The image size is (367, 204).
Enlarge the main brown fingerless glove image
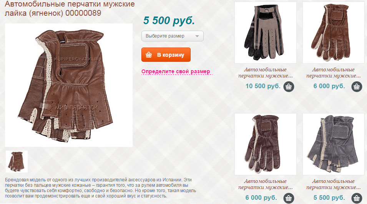pyautogui.click(x=69, y=85)
